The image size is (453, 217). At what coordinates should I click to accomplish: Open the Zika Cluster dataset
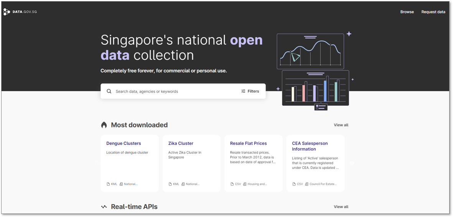click(x=181, y=143)
